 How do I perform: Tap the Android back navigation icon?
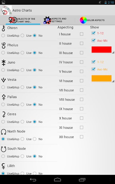[33, 180]
